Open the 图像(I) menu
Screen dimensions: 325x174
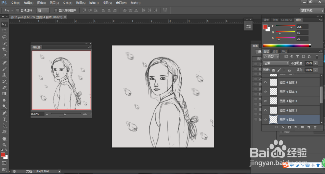coord(42,3)
